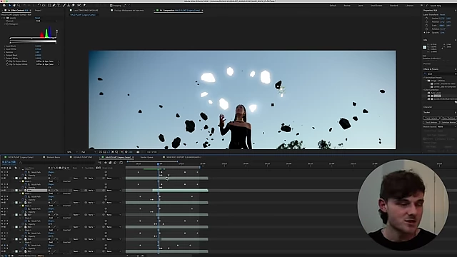The height and width of the screenshot is (257, 457).
Task: Expand the Histogram property triangle
Action: pos(5,24)
